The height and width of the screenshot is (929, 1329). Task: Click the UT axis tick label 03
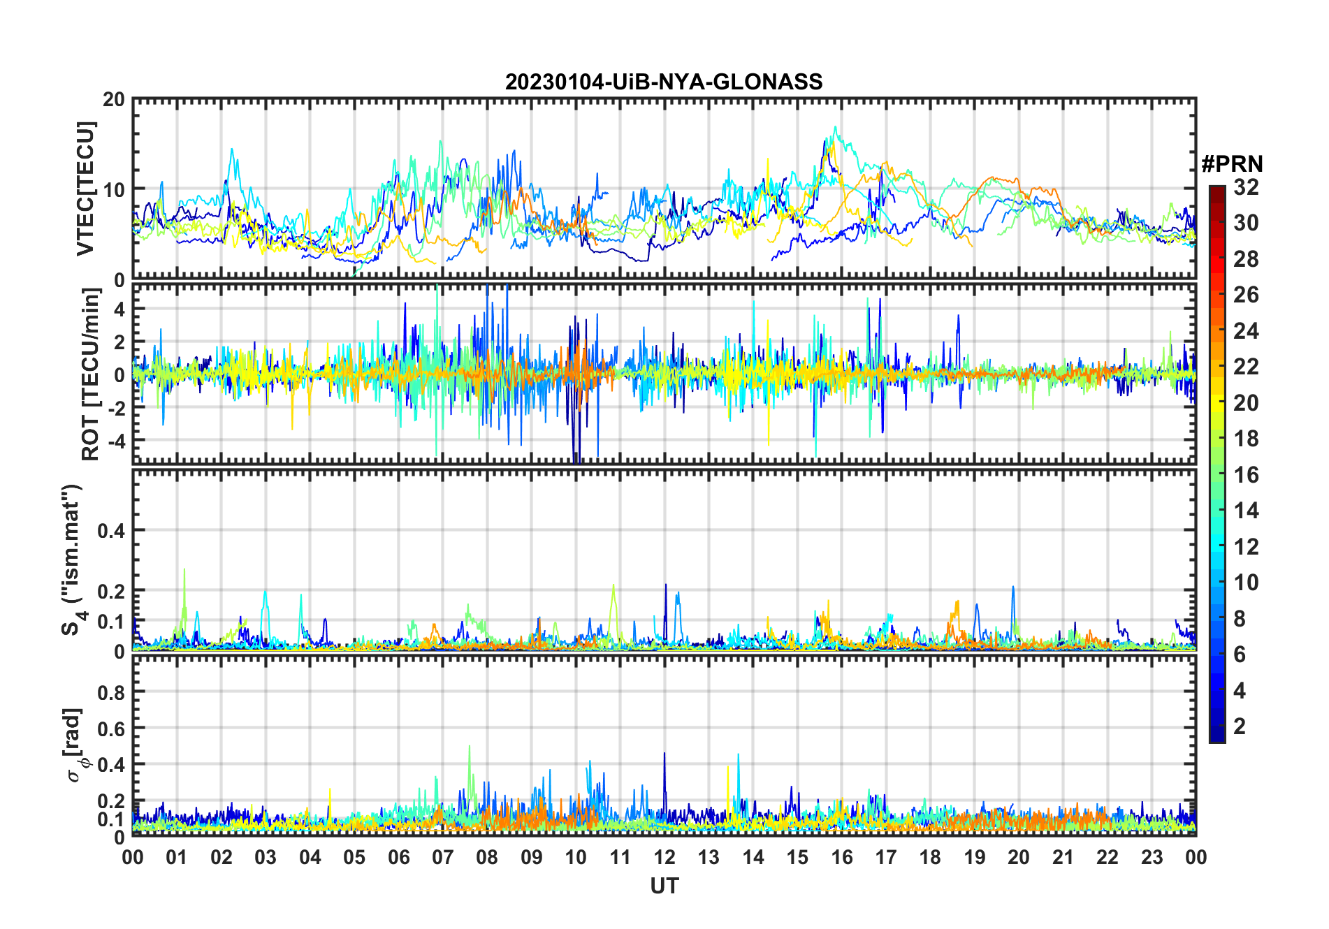point(266,857)
